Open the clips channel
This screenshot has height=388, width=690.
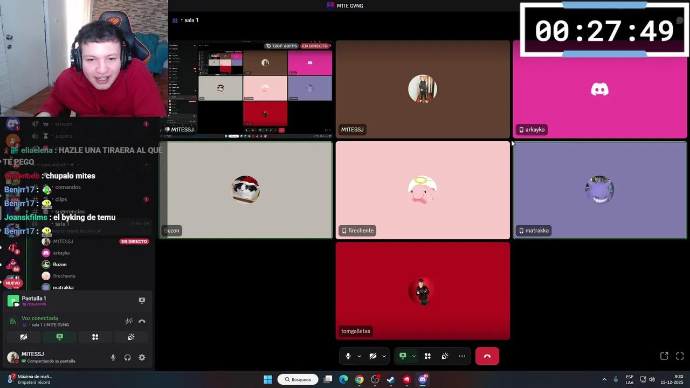pyautogui.click(x=61, y=199)
